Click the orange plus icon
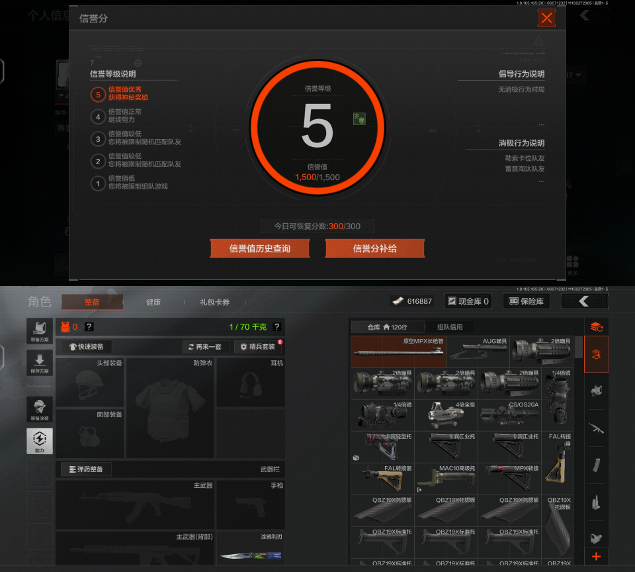This screenshot has width=635, height=572. coord(596,557)
